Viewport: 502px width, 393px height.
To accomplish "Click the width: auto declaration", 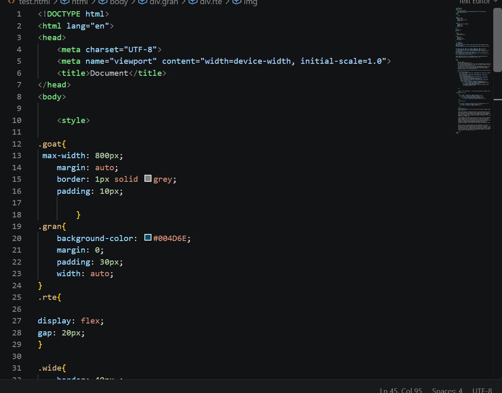I will (x=85, y=273).
